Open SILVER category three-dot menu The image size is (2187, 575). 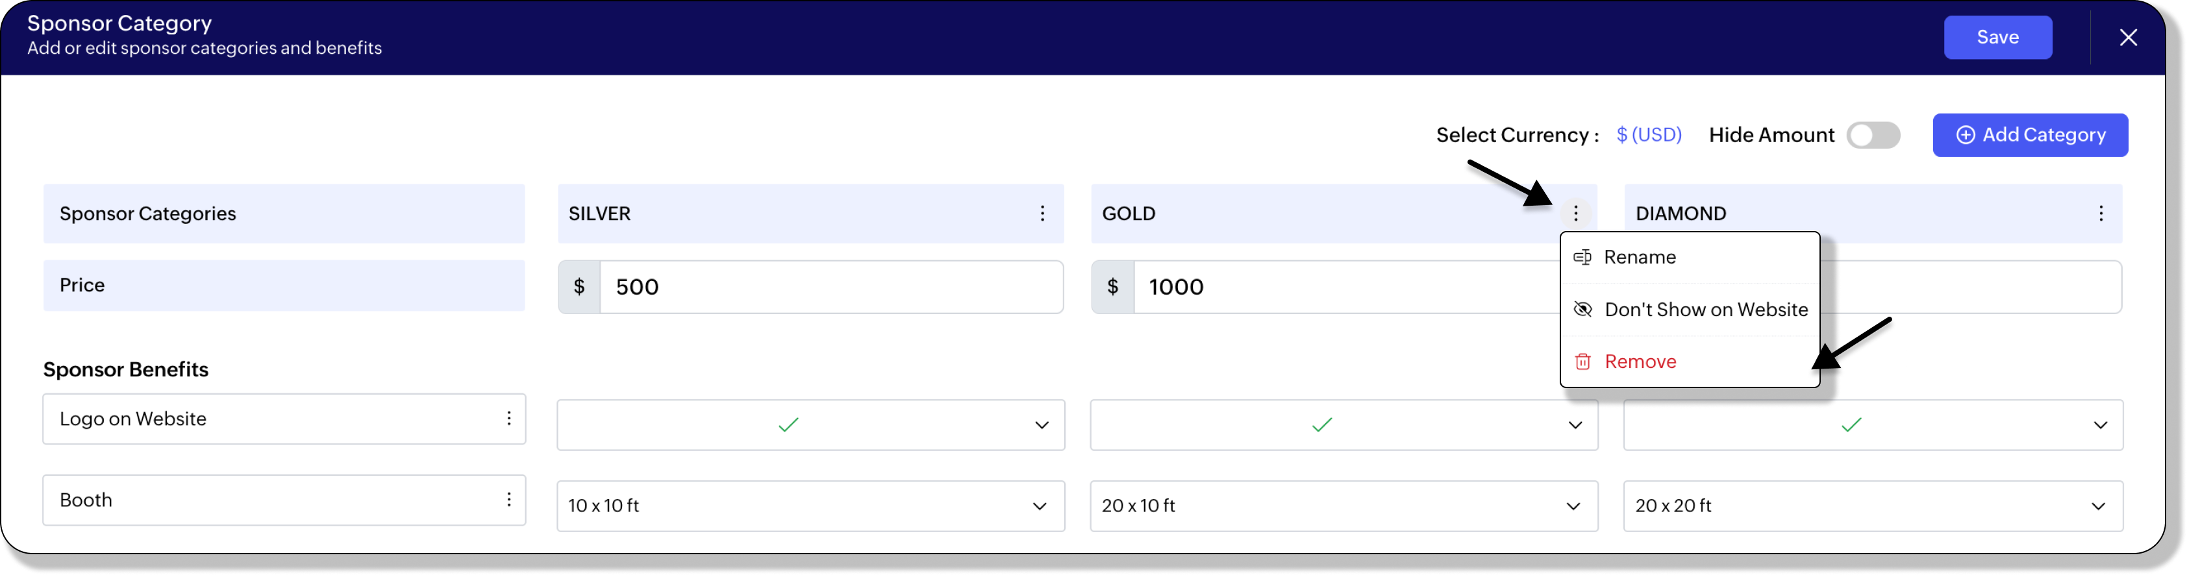pyautogui.click(x=1042, y=214)
